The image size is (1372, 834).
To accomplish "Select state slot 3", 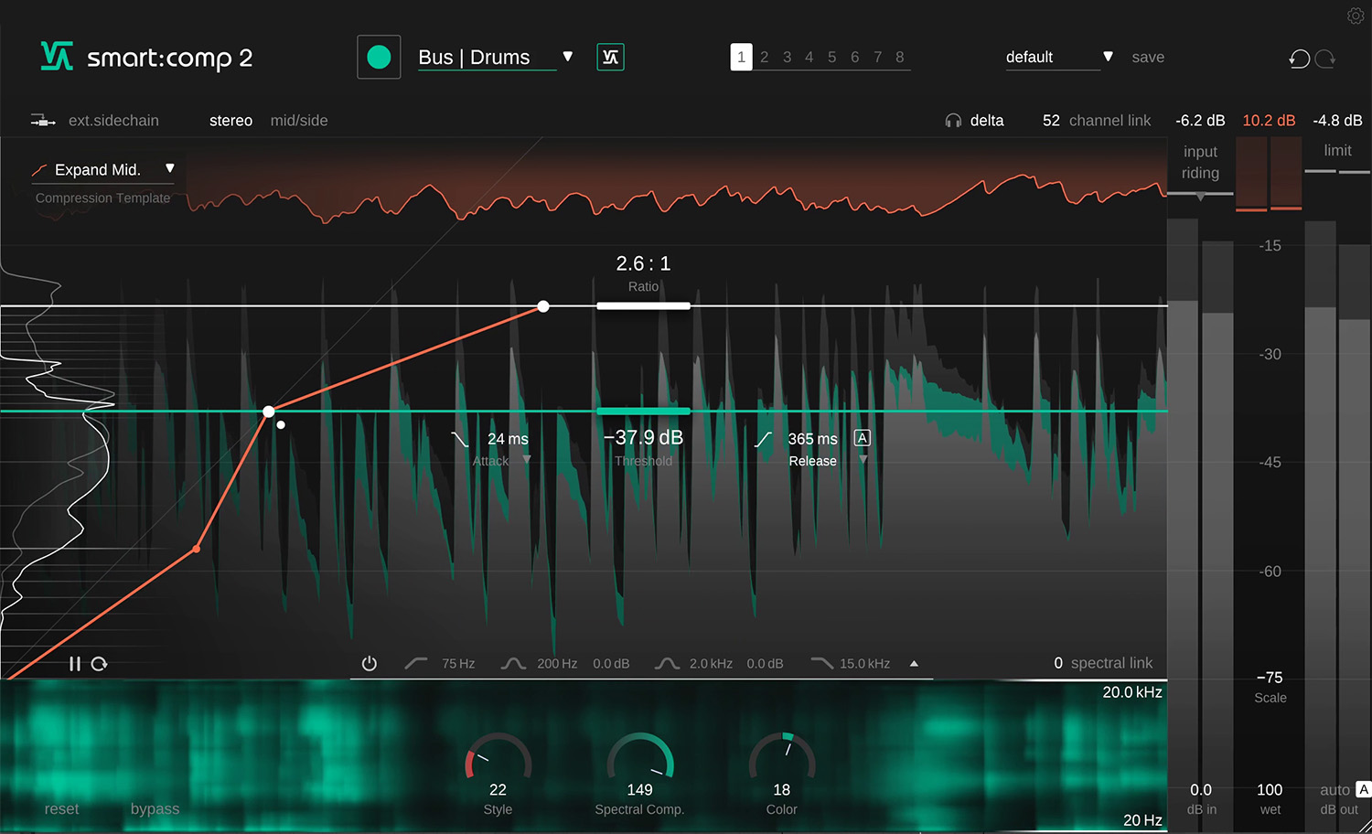I will tap(787, 57).
